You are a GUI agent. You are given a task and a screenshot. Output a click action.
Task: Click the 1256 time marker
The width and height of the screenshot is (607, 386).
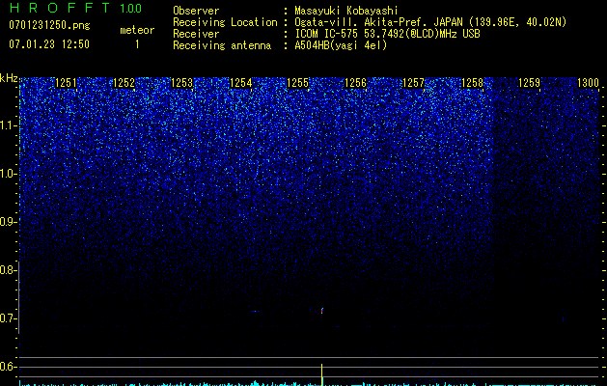tap(355, 83)
